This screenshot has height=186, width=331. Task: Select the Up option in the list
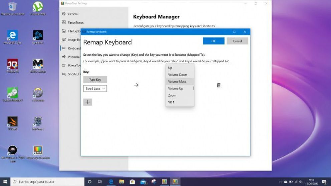[180, 68]
